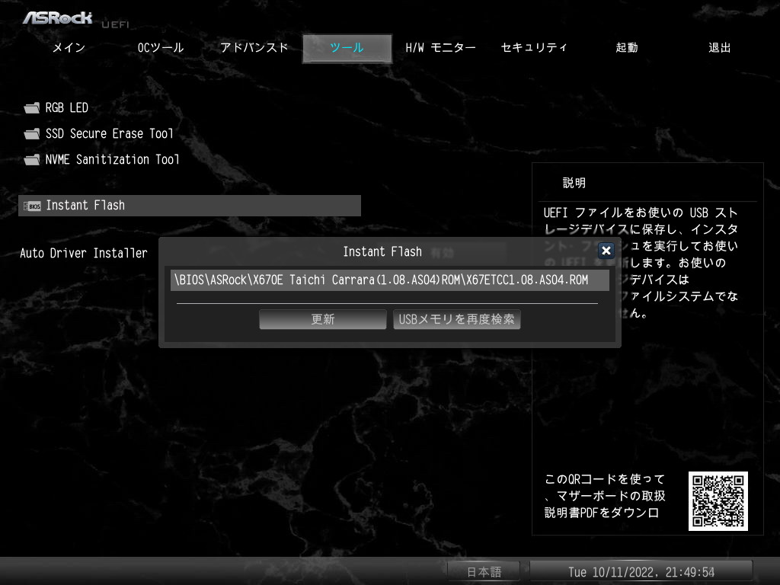Click the ASRock UEFI logo

[75, 19]
